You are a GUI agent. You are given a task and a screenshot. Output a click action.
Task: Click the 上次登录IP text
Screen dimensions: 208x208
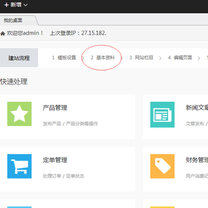pyautogui.click(x=78, y=33)
